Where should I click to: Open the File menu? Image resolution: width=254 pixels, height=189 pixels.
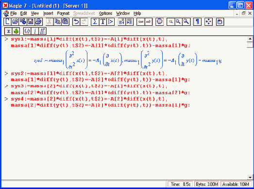(x=14, y=14)
